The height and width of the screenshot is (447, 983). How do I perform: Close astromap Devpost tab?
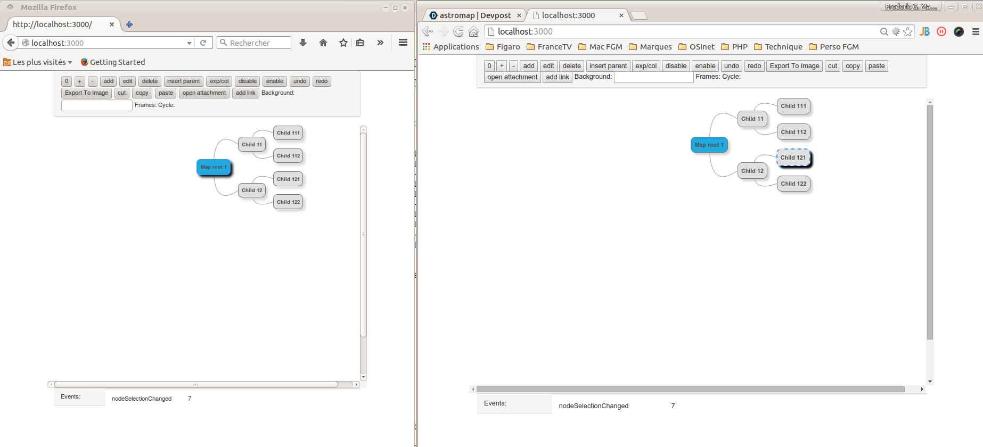coord(519,15)
